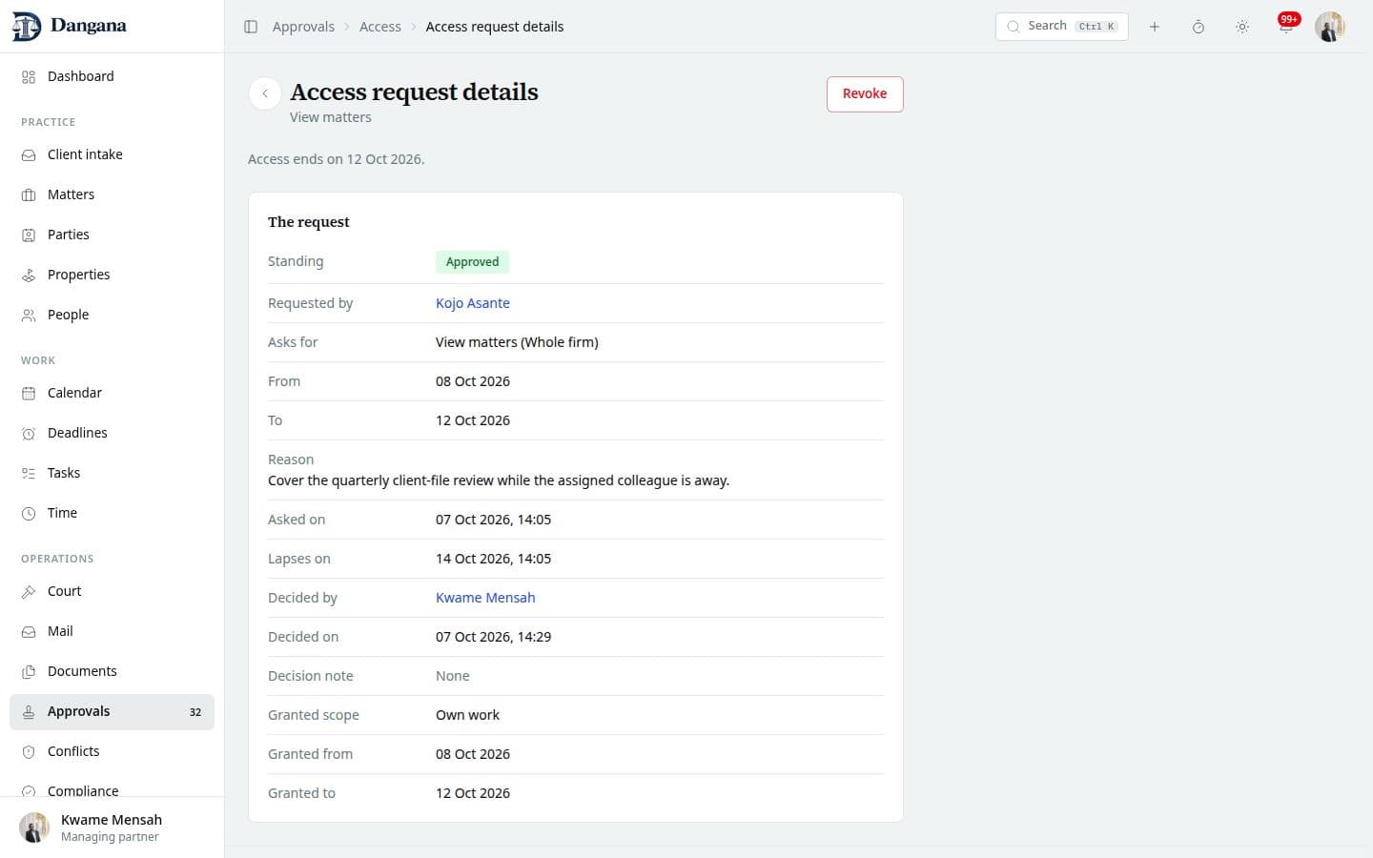Screen dimensions: 1373x858
Task: Click the Conflicts shield icon
Action: 29,751
